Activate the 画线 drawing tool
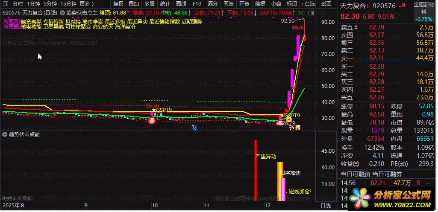 181,4
